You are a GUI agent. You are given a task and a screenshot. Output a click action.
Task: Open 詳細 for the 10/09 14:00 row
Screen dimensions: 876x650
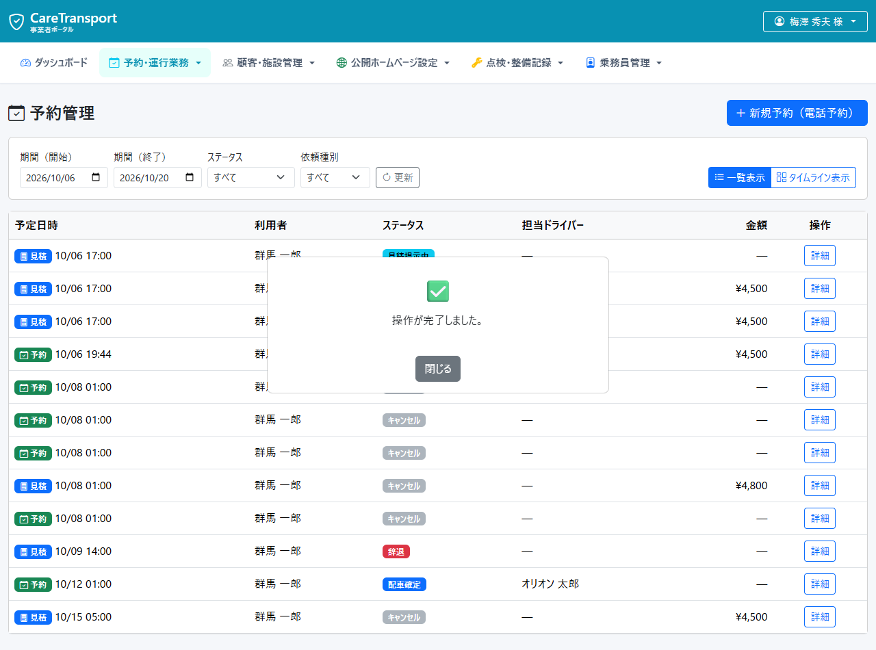pos(820,551)
